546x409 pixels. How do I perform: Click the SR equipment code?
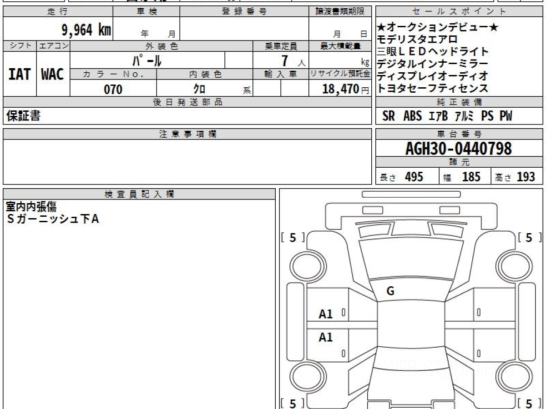coord(389,116)
